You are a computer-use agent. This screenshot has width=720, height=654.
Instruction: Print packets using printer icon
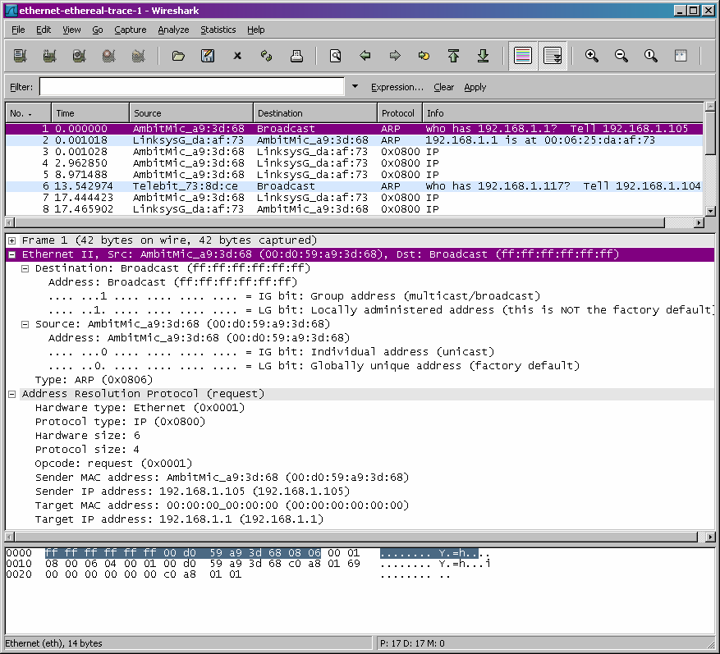pos(296,56)
